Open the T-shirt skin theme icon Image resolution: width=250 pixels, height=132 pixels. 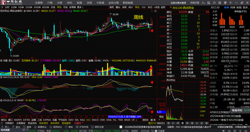tap(225, 3)
